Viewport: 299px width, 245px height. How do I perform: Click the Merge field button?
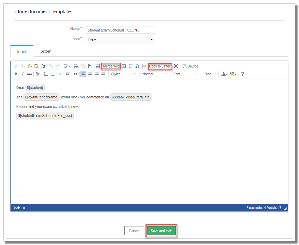click(x=111, y=66)
